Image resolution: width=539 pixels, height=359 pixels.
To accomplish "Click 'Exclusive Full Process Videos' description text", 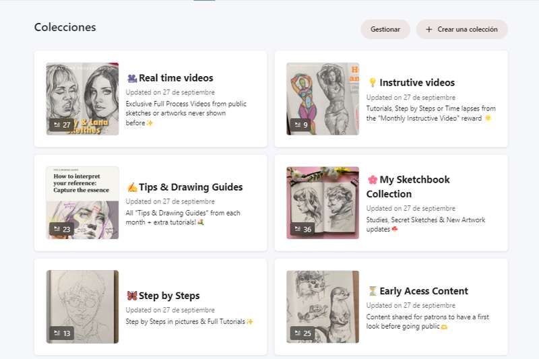I will tap(186, 113).
